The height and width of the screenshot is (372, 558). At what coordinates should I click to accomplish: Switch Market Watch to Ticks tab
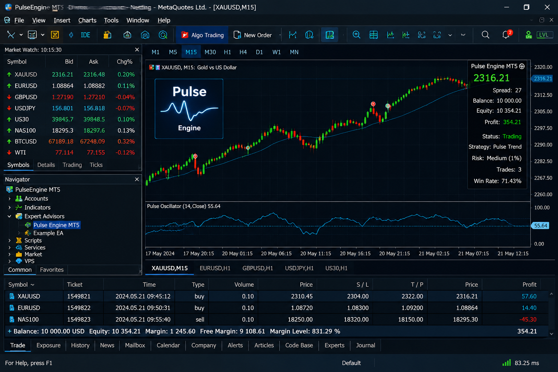point(96,165)
